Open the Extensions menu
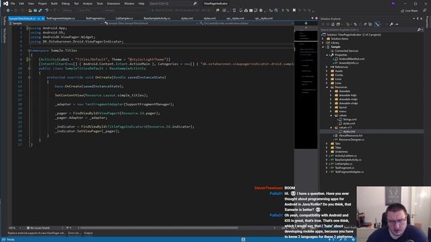 (113, 3)
